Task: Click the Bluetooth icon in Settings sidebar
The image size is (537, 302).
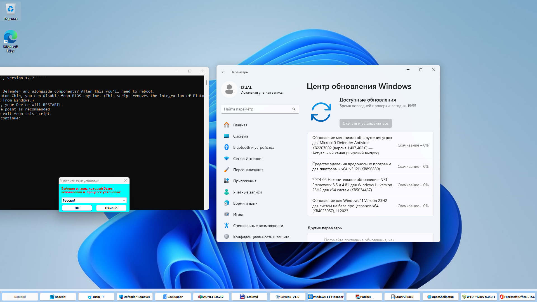Action: tap(227, 147)
